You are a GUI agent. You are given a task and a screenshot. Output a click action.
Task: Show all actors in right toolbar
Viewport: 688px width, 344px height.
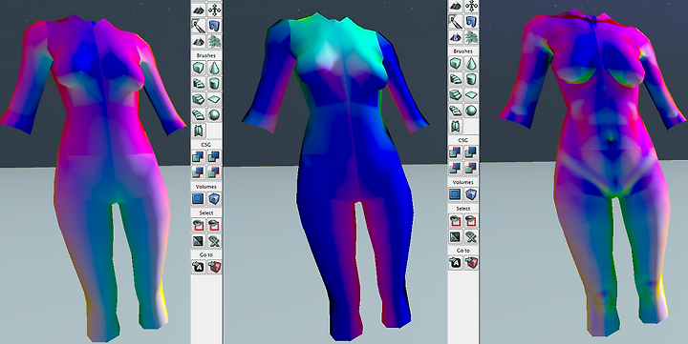(471, 236)
